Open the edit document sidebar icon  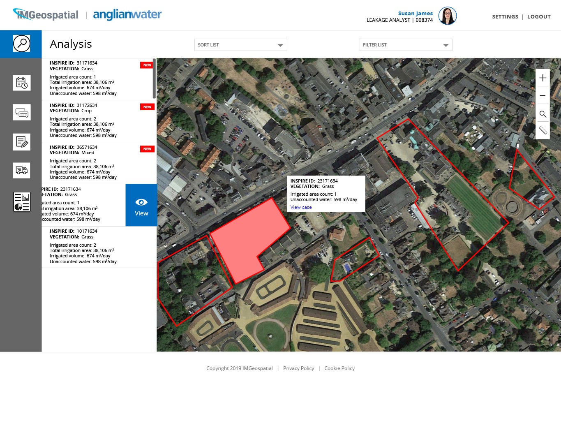21,142
